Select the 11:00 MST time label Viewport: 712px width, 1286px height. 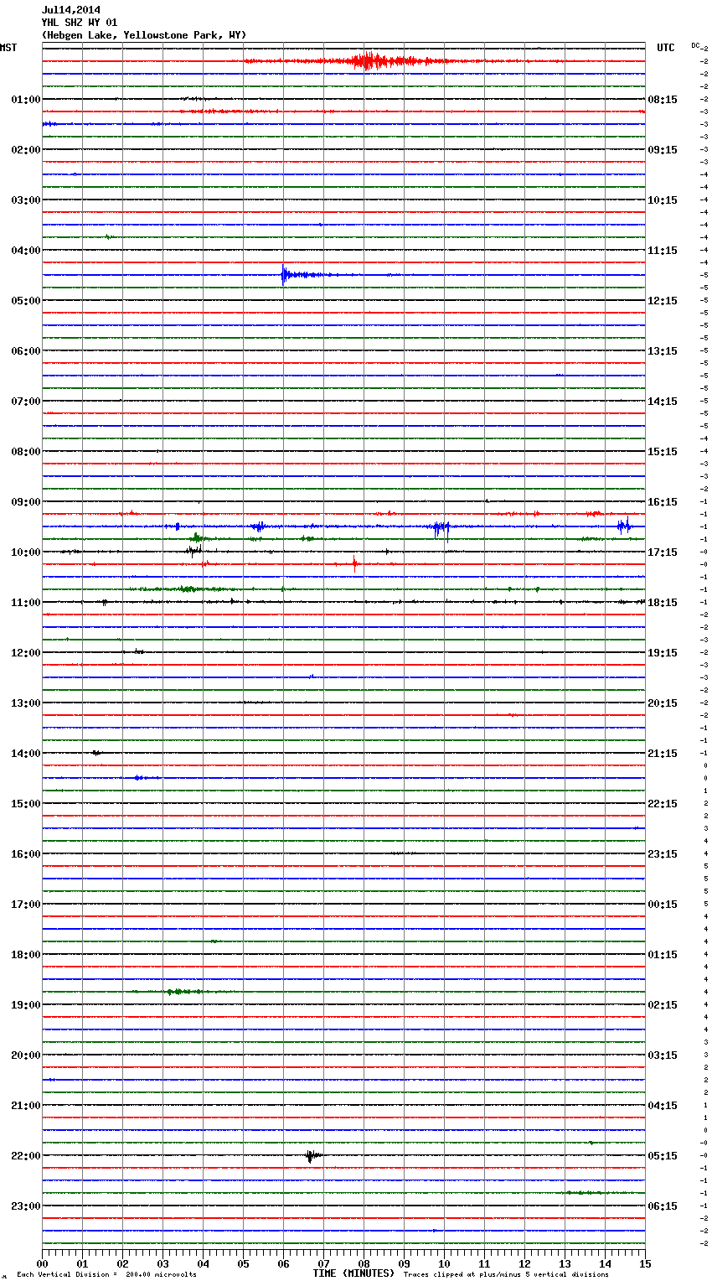coord(26,603)
